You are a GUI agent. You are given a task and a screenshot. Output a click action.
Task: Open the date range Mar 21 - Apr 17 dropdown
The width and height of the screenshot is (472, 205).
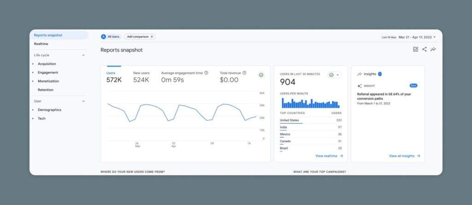(417, 37)
